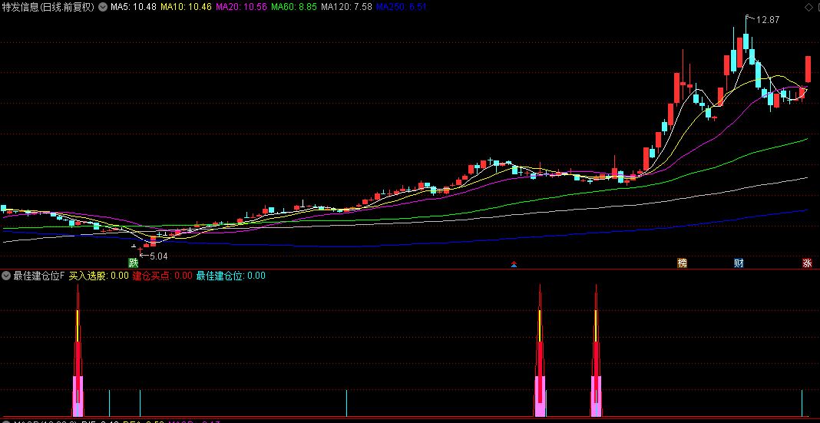Click the 建仓买点: 0.00 value
This screenshot has width=820, height=423.
pos(163,276)
